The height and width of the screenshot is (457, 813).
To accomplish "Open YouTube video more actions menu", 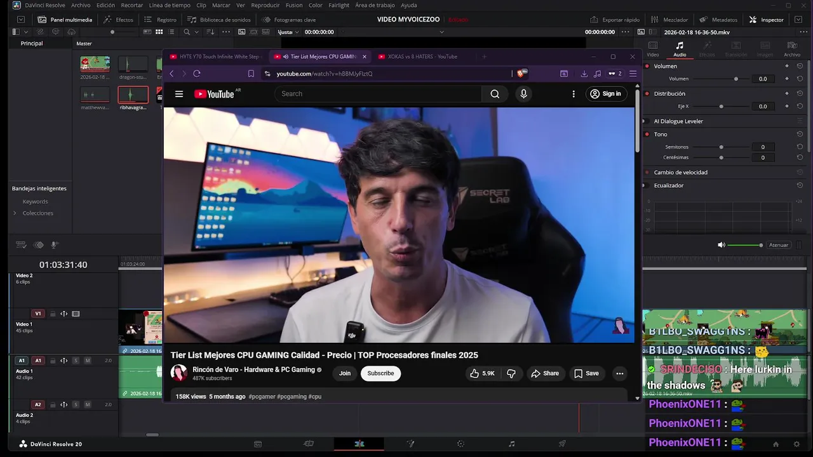I will (x=619, y=373).
